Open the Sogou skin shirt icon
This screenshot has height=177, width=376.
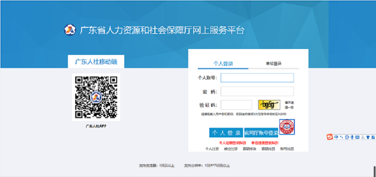click(368, 137)
